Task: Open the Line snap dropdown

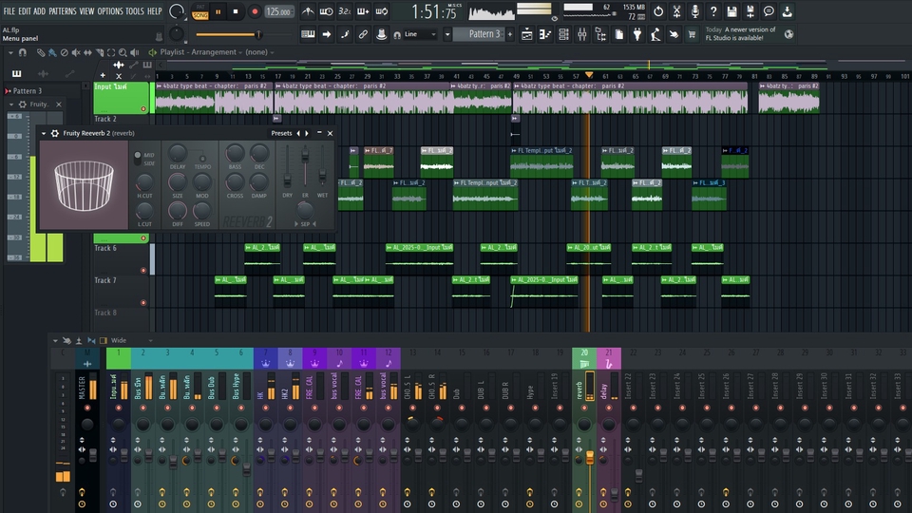Action: coord(420,34)
